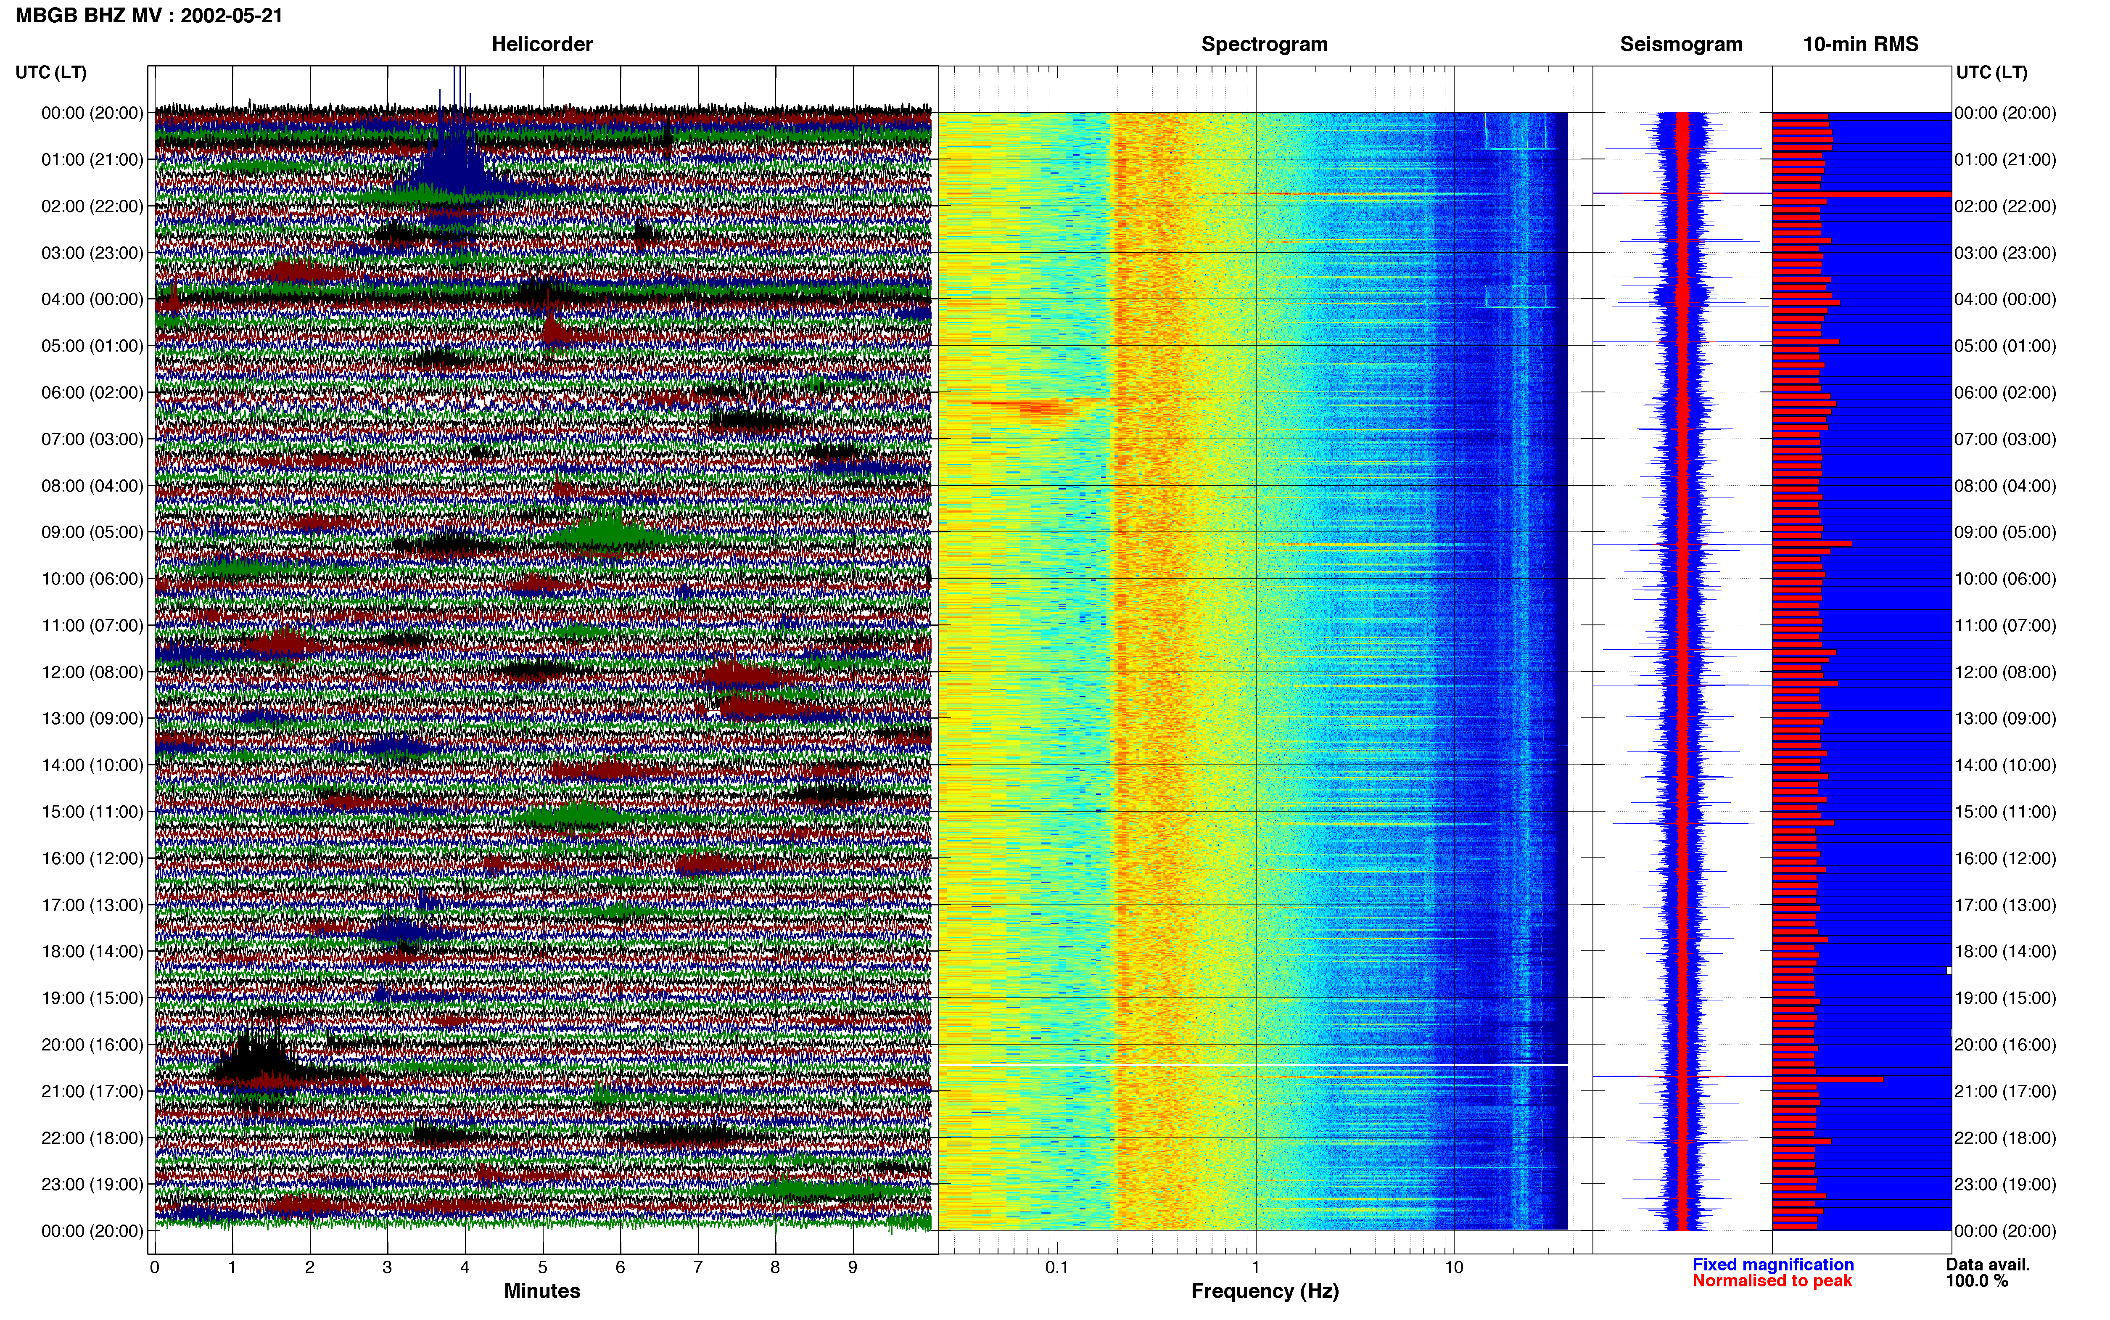Viewport: 2110px width, 1320px height.
Task: Click the '100.0 %' data availability value
Action: coord(1976,1281)
